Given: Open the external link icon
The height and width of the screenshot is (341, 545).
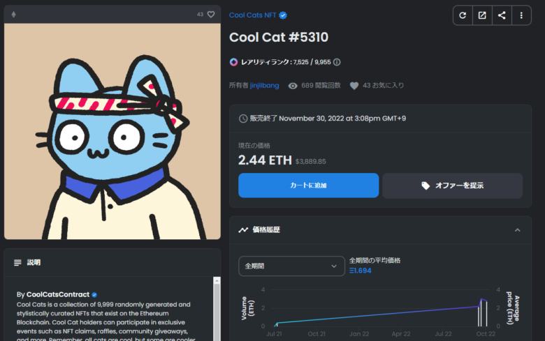Looking at the screenshot, I should pyautogui.click(x=482, y=15).
